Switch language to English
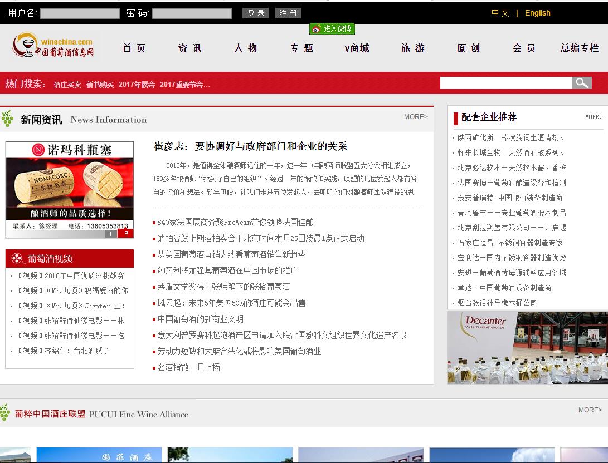 [537, 13]
